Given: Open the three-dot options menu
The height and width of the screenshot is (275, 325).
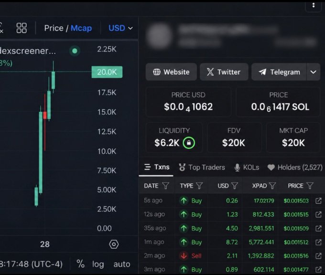Looking at the screenshot, I should (314, 5).
